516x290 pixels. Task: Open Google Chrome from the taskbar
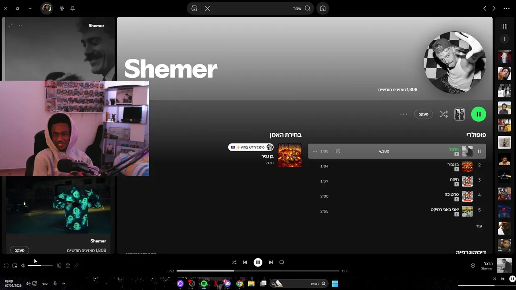[239, 284]
